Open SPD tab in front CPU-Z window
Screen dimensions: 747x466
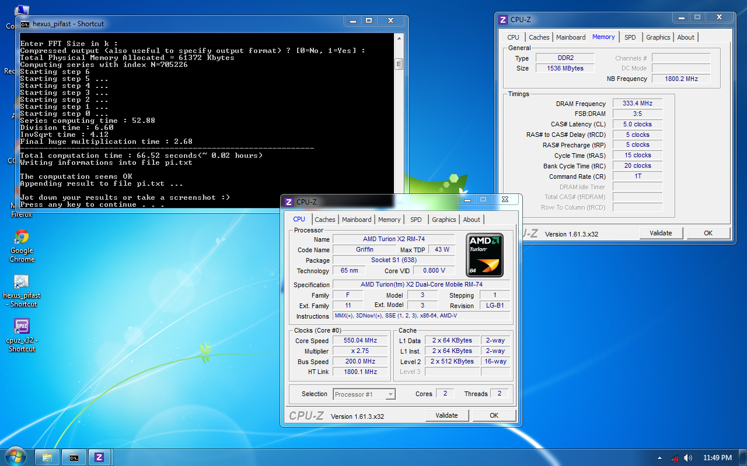pyautogui.click(x=416, y=220)
